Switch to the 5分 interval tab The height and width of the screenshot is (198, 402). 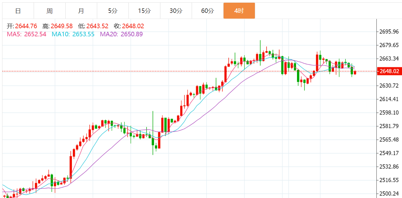(113, 11)
